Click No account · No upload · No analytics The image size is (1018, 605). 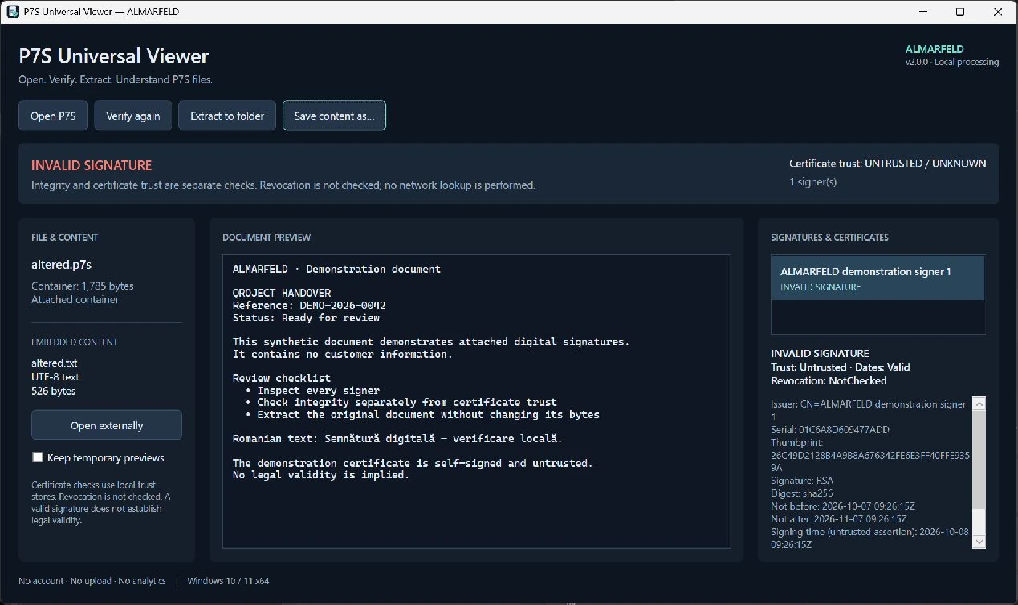click(92, 580)
